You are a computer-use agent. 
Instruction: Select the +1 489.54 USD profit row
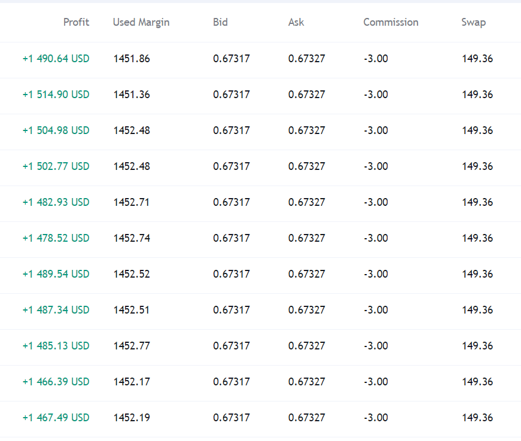pos(261,275)
